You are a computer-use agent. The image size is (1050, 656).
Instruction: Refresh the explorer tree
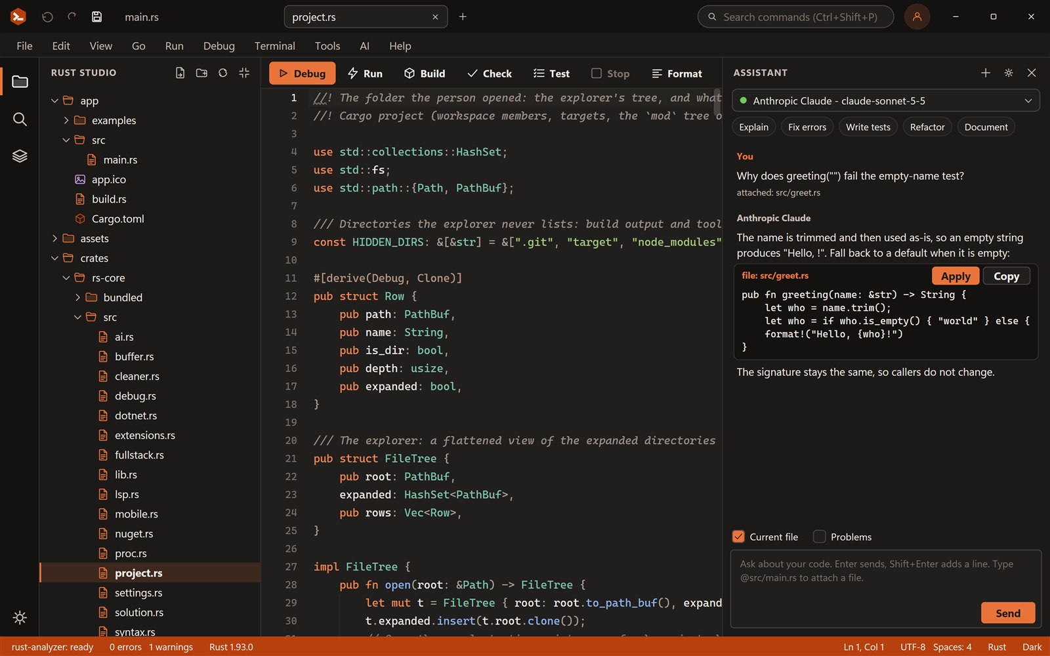click(223, 73)
